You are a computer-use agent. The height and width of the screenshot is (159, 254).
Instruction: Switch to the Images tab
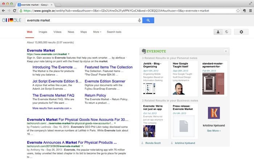pyautogui.click(x=43, y=32)
